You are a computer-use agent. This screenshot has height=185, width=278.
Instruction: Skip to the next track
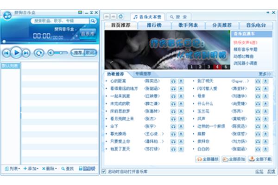26,53
